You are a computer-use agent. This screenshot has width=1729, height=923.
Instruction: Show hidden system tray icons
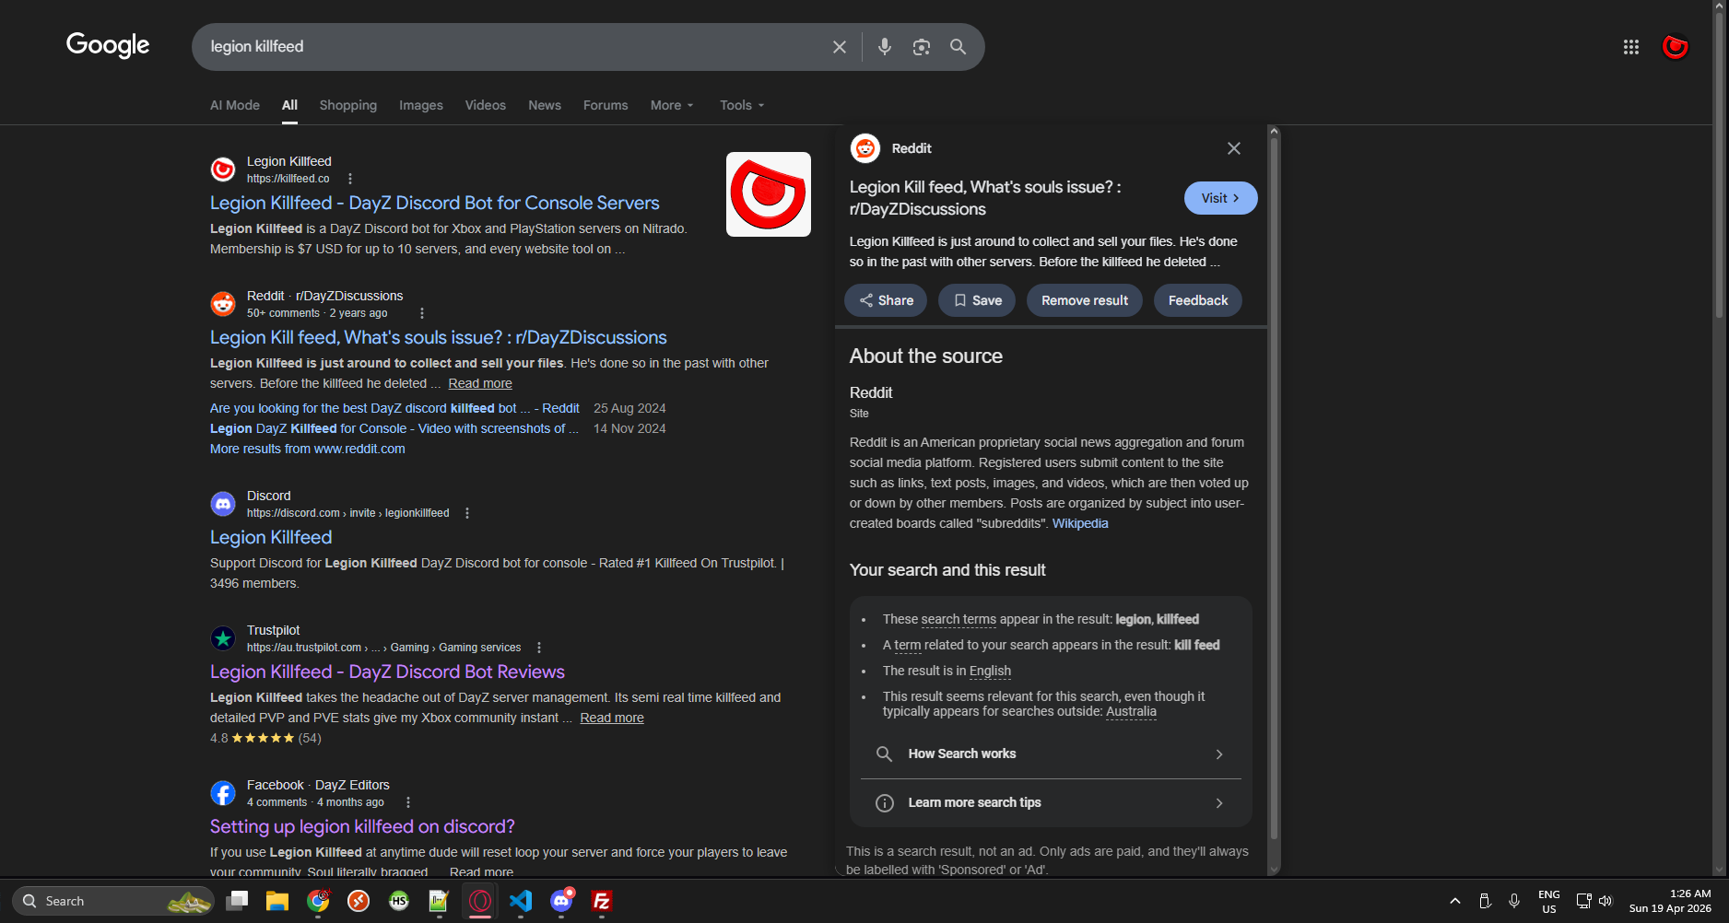click(1455, 901)
